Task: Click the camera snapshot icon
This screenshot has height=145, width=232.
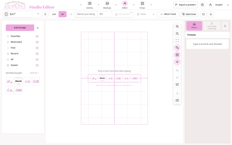Action: pyautogui.click(x=177, y=100)
